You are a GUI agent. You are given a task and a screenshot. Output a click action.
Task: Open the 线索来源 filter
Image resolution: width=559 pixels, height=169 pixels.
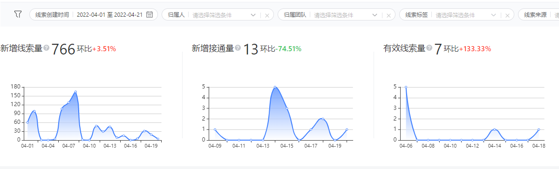[x=539, y=14]
